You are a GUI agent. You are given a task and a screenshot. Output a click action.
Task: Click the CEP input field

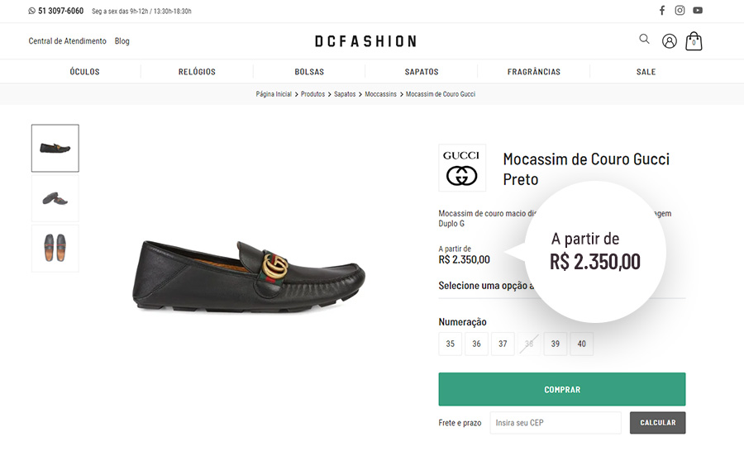coord(556,422)
